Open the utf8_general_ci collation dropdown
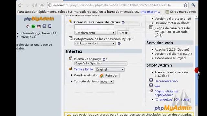This screenshot has width=207, height=116. (x=95, y=43)
